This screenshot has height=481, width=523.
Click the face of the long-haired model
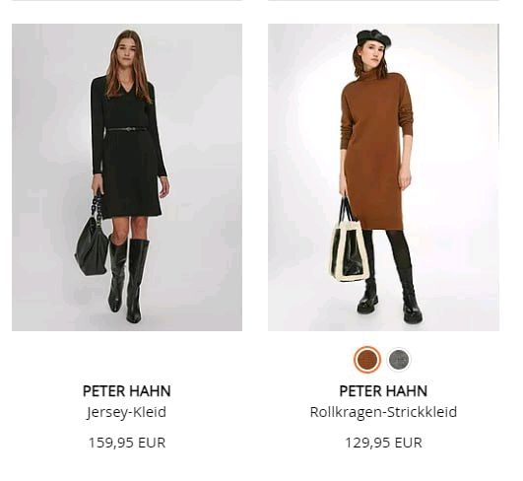(x=126, y=53)
